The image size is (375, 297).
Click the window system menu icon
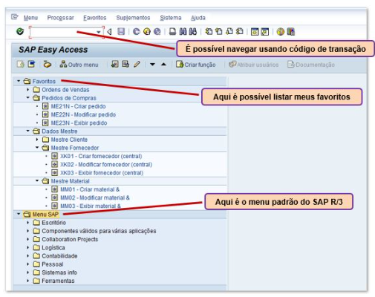coord(15,17)
